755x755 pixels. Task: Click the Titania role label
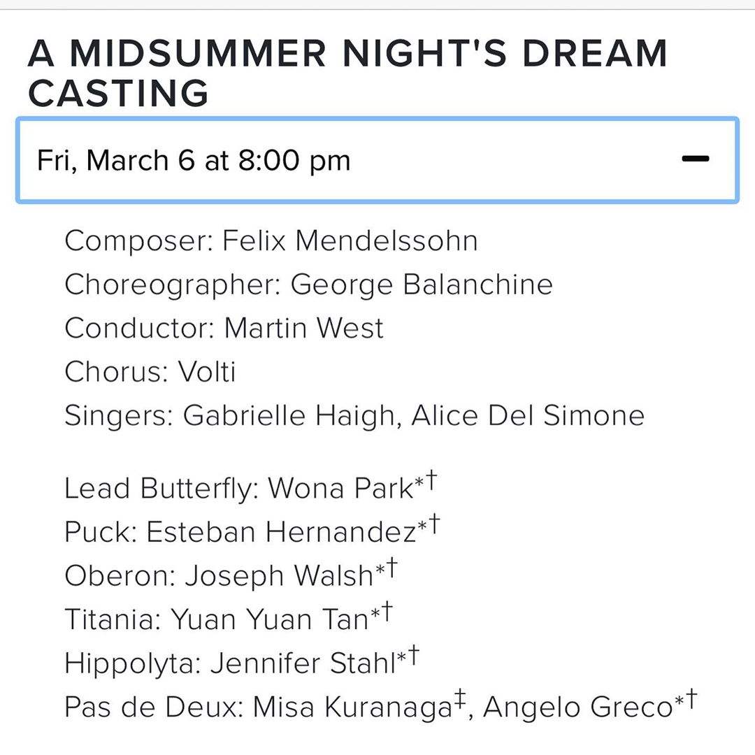(113, 619)
